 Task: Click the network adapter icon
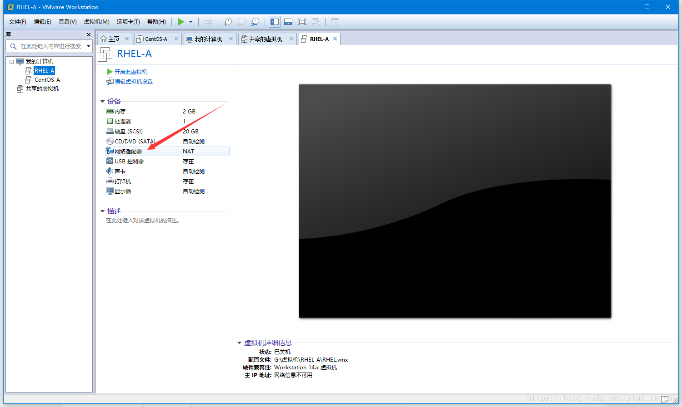pyautogui.click(x=110, y=151)
